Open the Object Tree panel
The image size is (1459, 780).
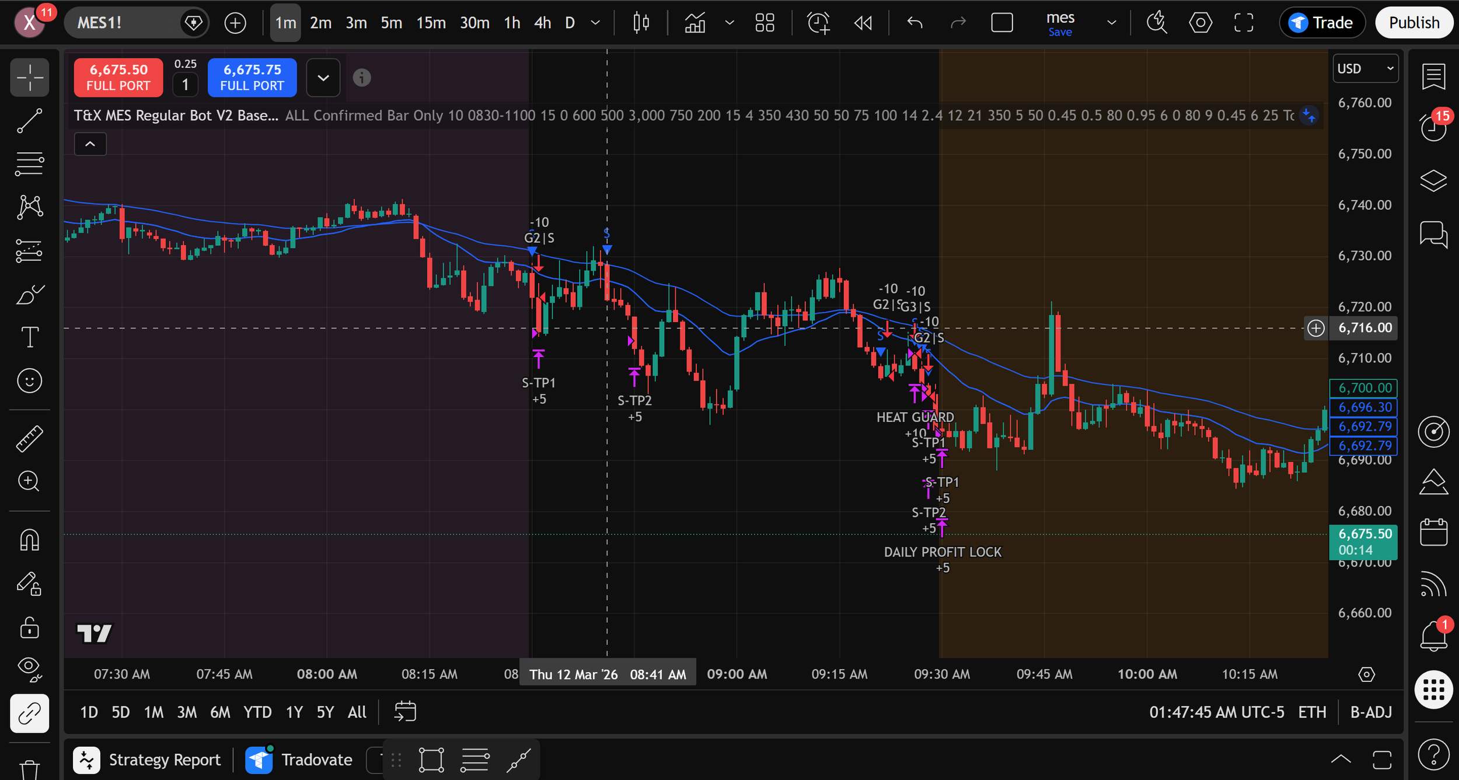(1434, 180)
